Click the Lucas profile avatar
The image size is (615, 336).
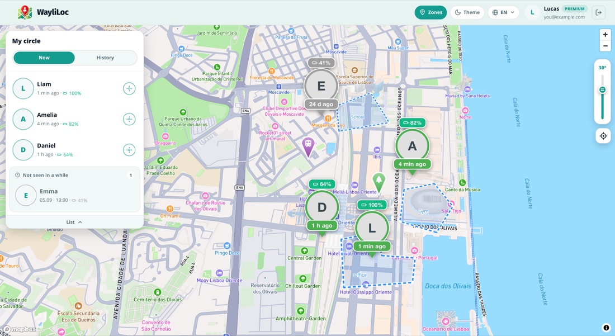pyautogui.click(x=532, y=12)
